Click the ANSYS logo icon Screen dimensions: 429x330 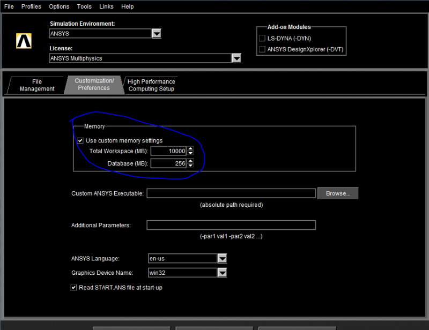click(x=24, y=41)
